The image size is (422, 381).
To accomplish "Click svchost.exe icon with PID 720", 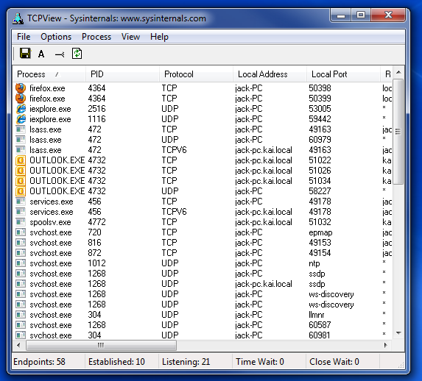I will click(21, 232).
